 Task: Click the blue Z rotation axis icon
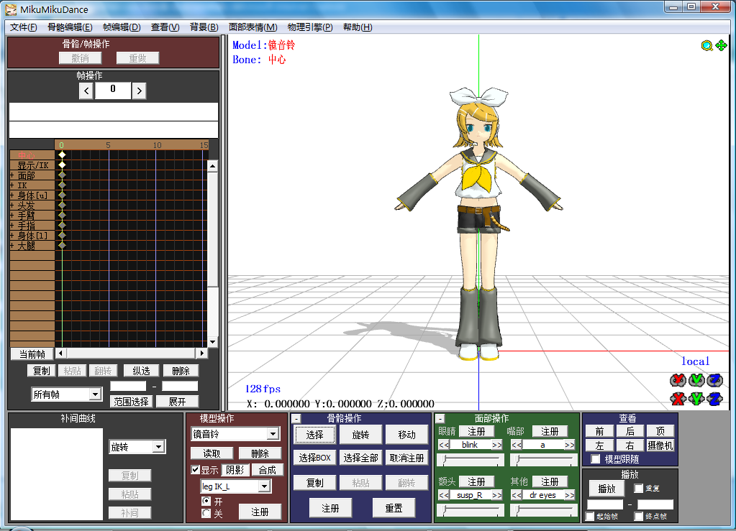coord(715,379)
